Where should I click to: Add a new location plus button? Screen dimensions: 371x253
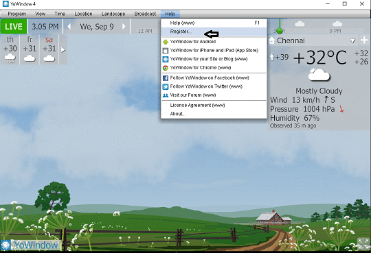[364, 40]
